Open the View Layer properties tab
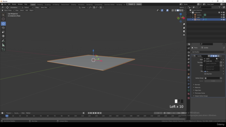The width and height of the screenshot is (226, 127). [189, 59]
